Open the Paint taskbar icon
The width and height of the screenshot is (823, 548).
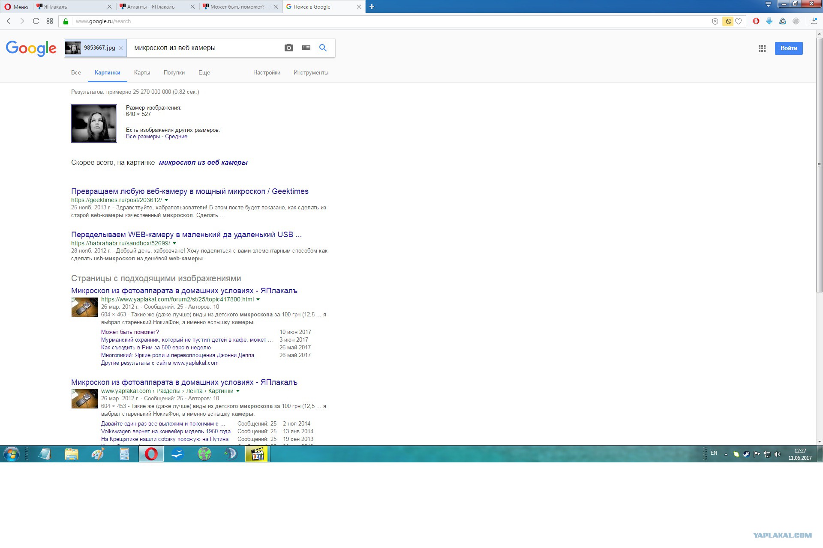98,454
